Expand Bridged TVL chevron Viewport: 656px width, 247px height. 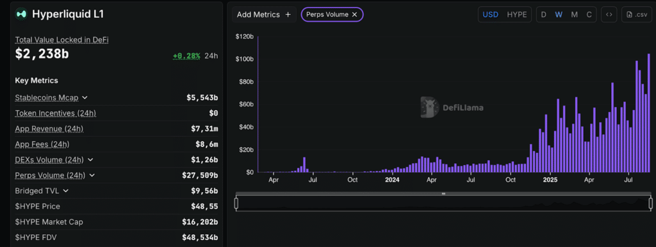[x=66, y=191]
